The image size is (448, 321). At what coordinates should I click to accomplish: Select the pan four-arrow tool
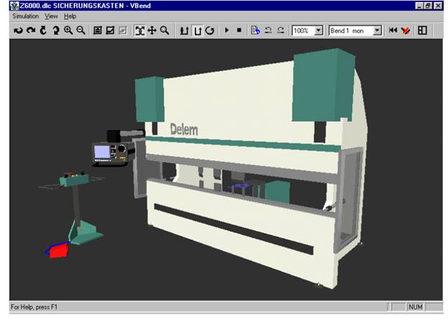pyautogui.click(x=152, y=30)
